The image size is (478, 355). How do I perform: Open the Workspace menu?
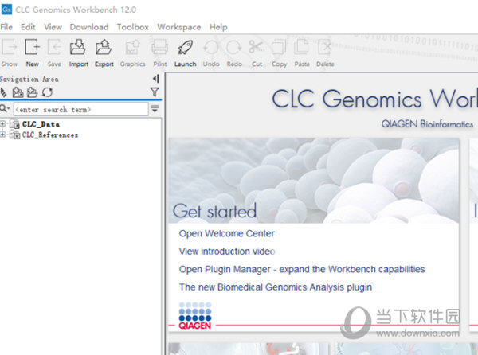tap(179, 27)
